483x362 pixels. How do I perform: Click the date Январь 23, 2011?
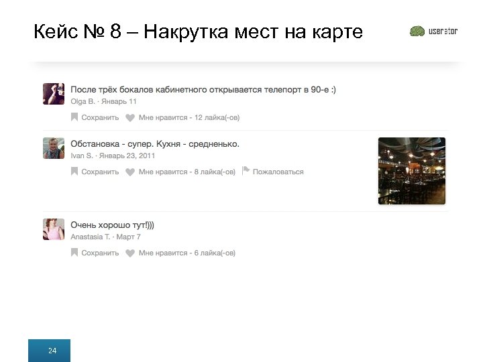[x=127, y=156]
